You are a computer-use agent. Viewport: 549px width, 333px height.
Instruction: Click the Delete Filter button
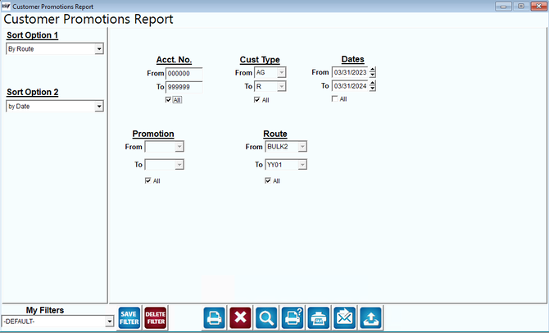(x=156, y=318)
